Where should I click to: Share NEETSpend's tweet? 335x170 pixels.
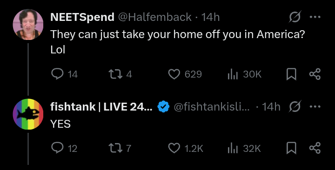tap(315, 74)
